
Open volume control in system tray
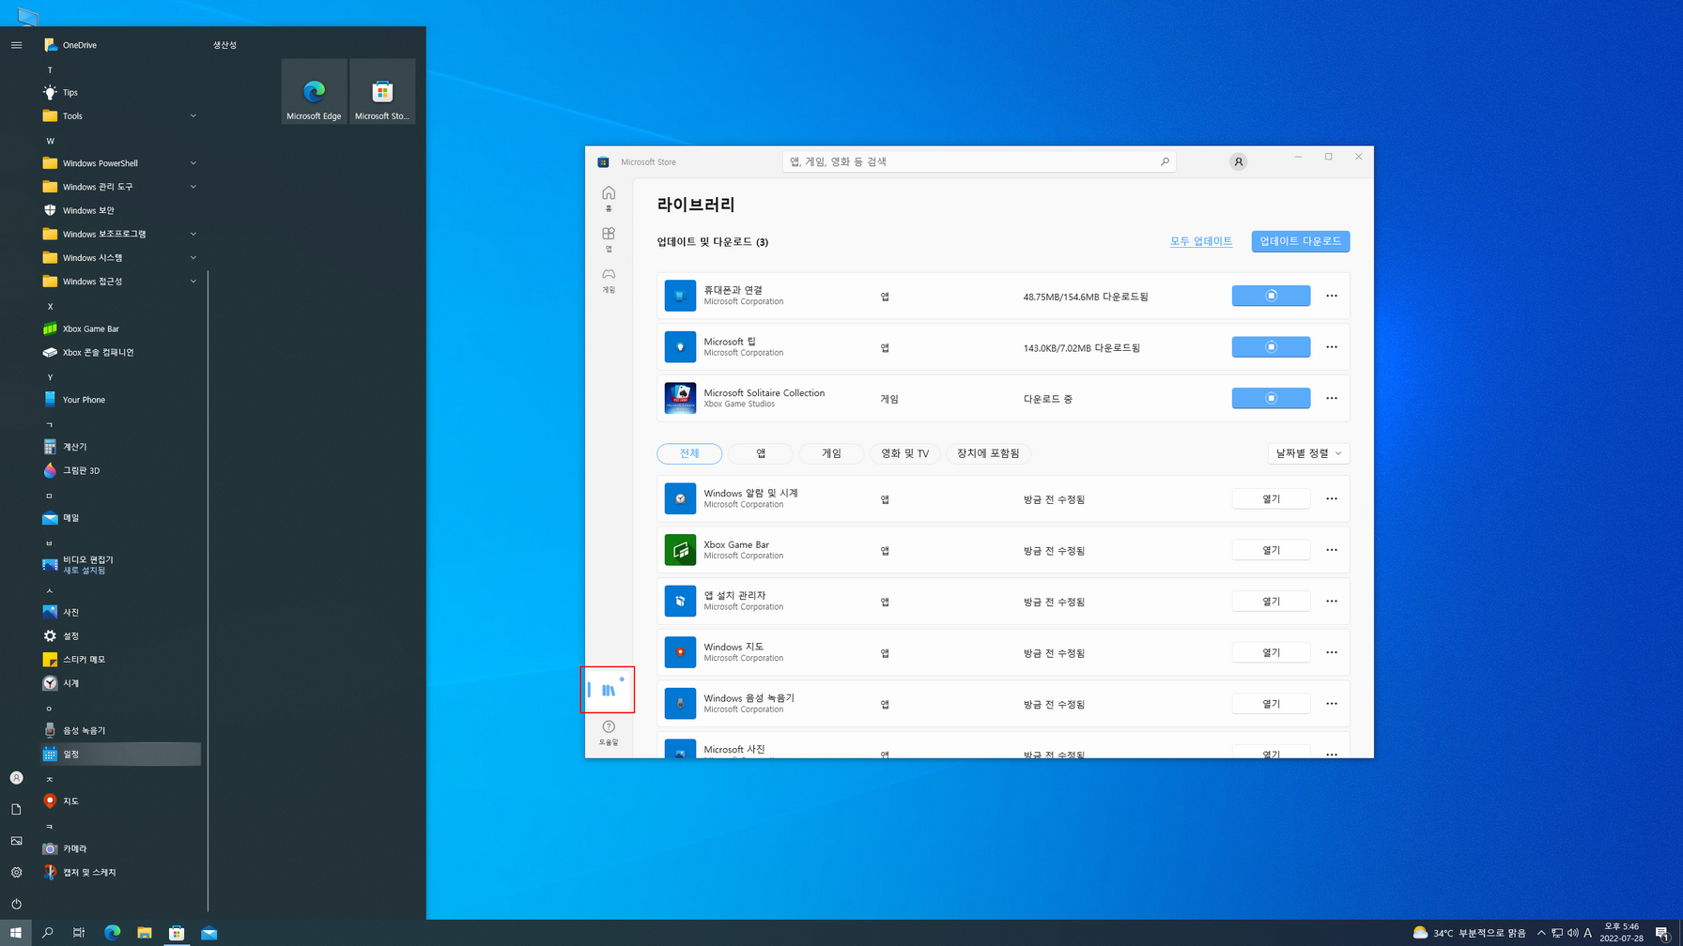pyautogui.click(x=1573, y=933)
